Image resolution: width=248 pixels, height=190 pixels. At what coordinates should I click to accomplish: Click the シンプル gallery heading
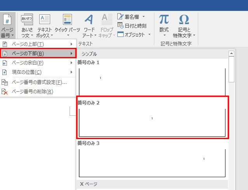(89, 54)
